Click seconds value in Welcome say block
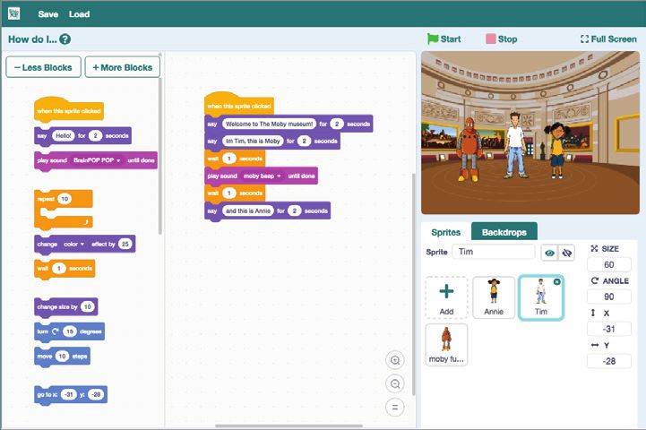Screen dimensions: 646x430 pos(337,124)
